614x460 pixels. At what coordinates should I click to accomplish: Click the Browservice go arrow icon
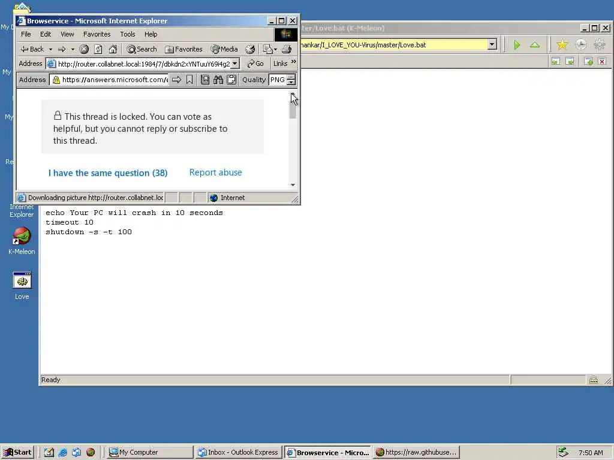pos(177,80)
